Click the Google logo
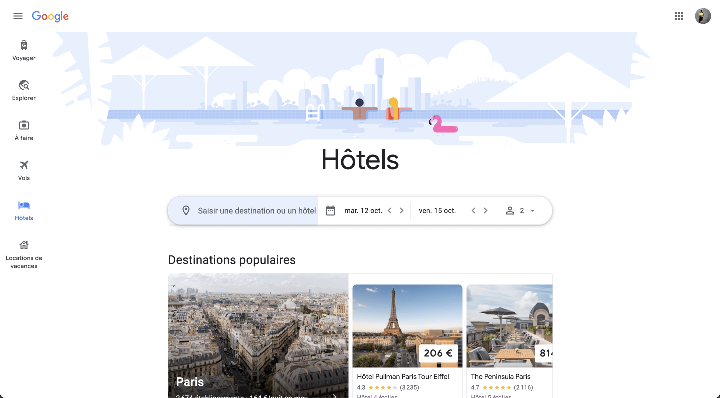 (x=50, y=16)
